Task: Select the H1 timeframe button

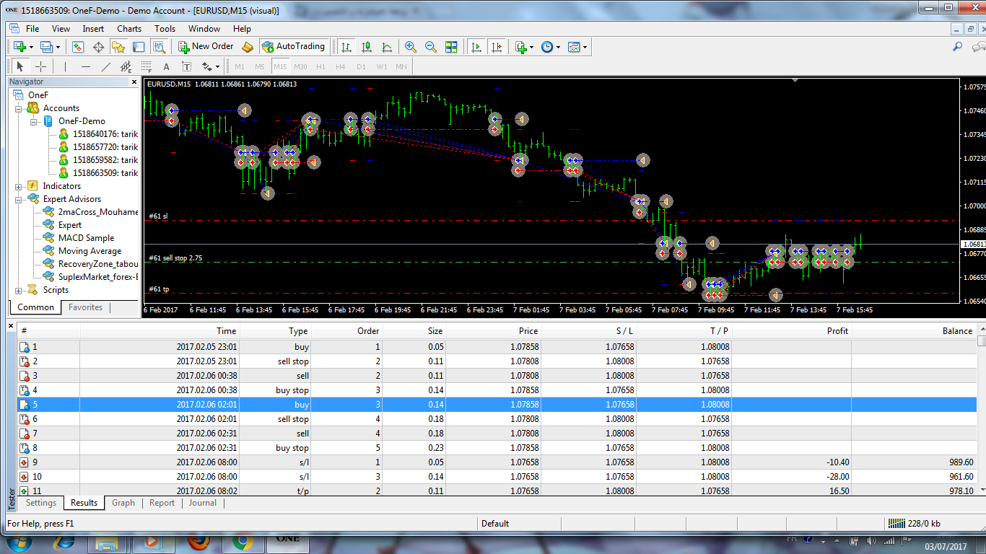Action: (x=320, y=66)
